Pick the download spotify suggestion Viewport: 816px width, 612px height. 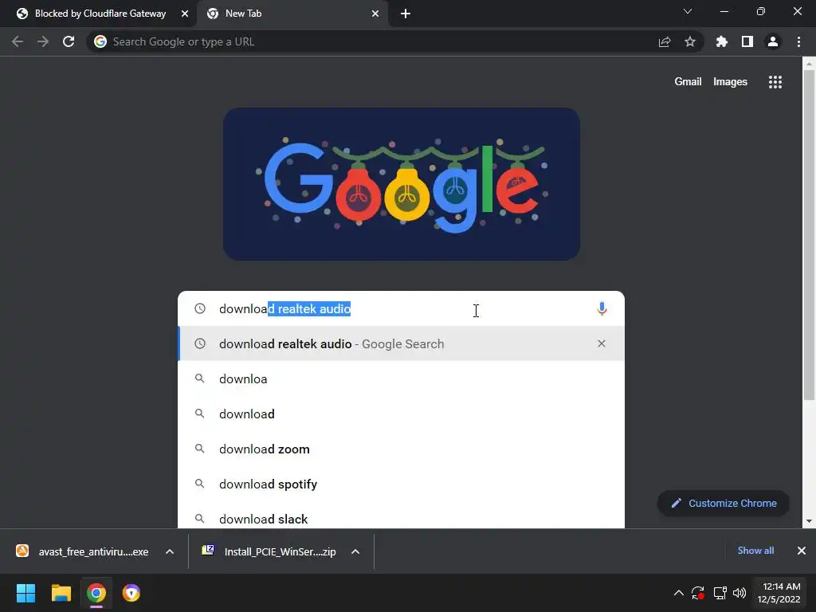(402, 484)
